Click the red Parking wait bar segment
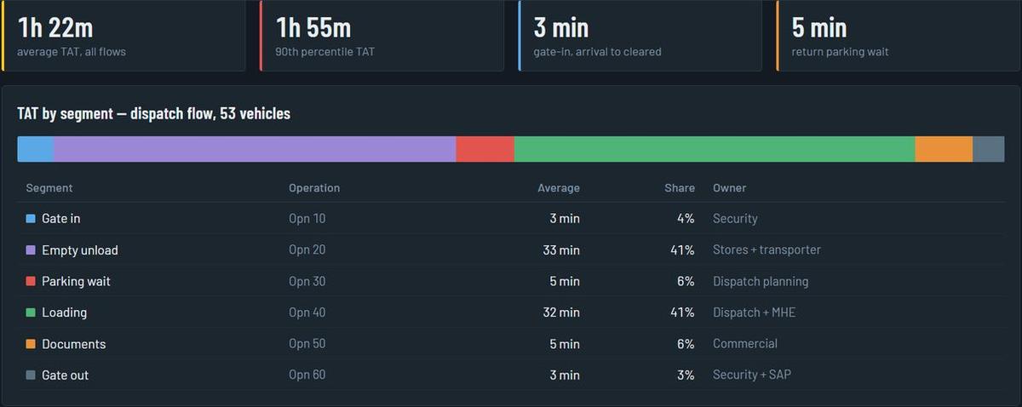 pos(485,149)
